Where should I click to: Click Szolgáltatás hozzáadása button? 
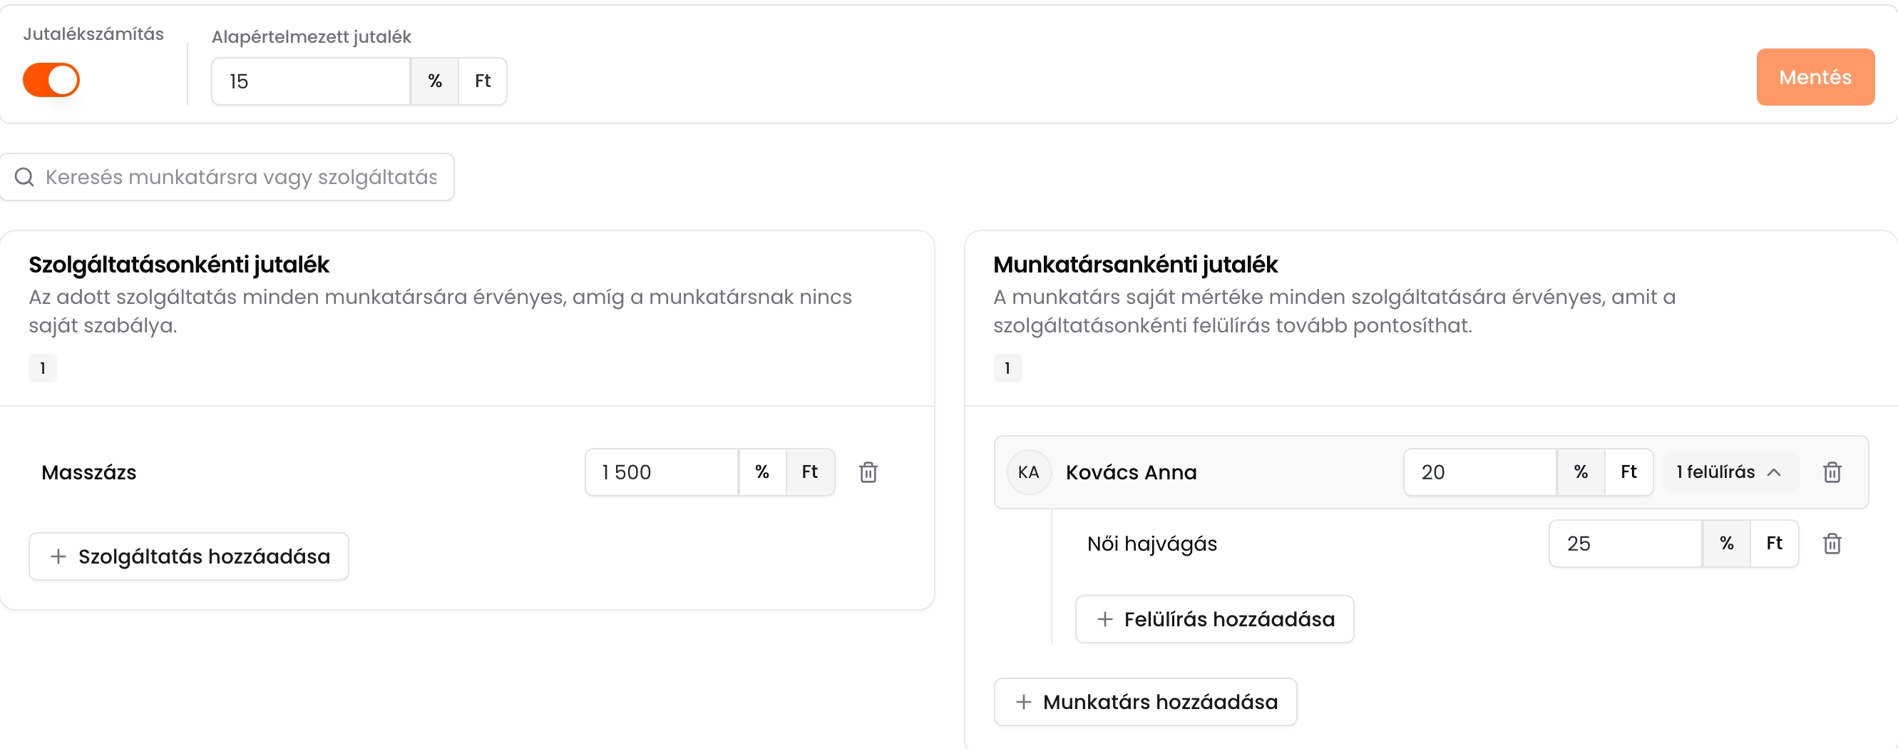189,556
